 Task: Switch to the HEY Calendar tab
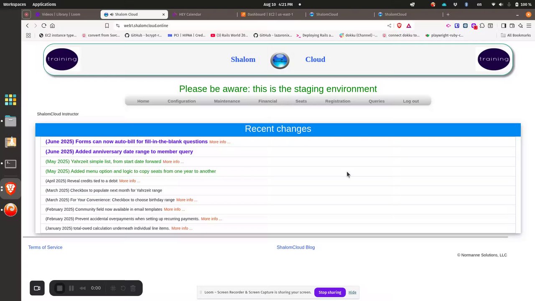click(x=190, y=14)
